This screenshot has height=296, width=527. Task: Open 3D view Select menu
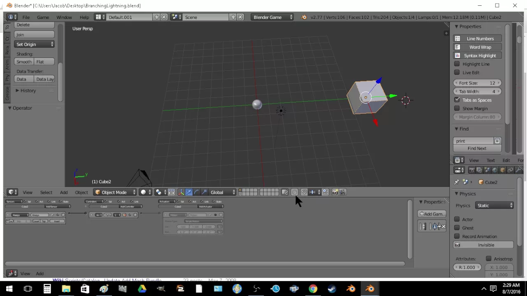(x=46, y=192)
